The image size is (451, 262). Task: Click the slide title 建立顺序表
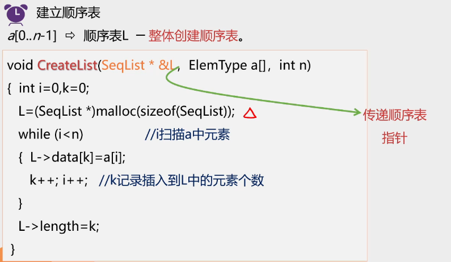pos(68,12)
